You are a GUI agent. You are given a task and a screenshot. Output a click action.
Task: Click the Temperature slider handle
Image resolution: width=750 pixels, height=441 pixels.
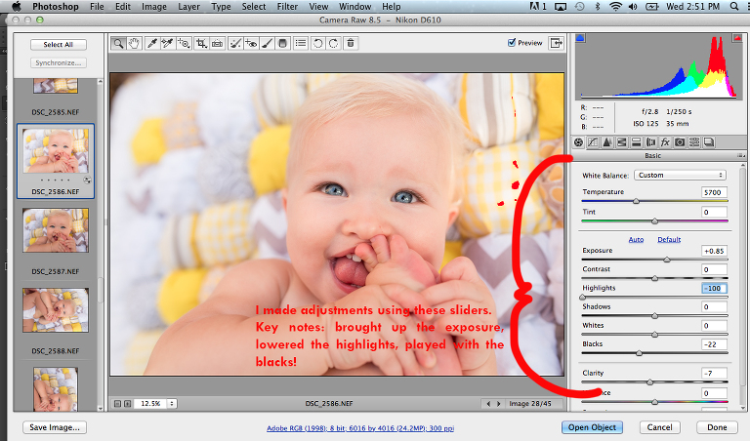click(636, 201)
